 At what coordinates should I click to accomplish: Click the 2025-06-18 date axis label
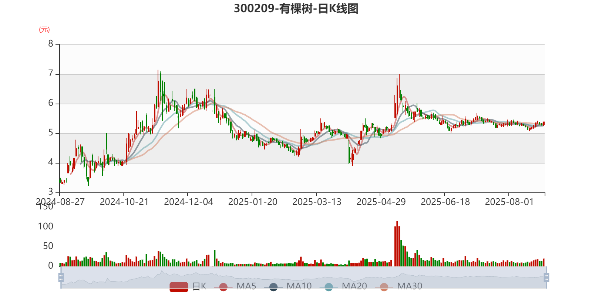pyautogui.click(x=445, y=202)
